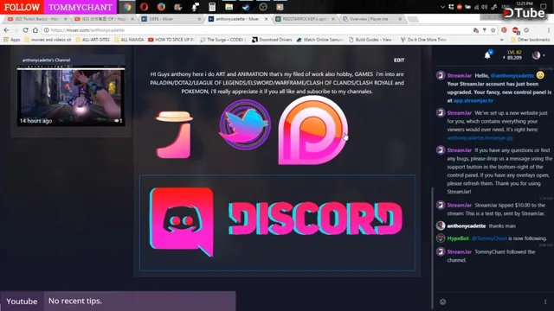Open the dropdown arrow beside profile avatar
This screenshot has height=311, width=554.
(x=544, y=55)
